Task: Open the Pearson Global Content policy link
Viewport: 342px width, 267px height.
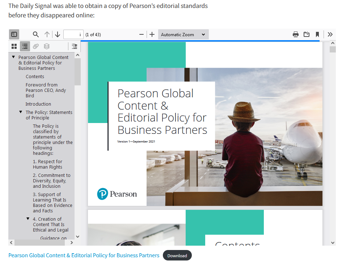Action: [84, 255]
